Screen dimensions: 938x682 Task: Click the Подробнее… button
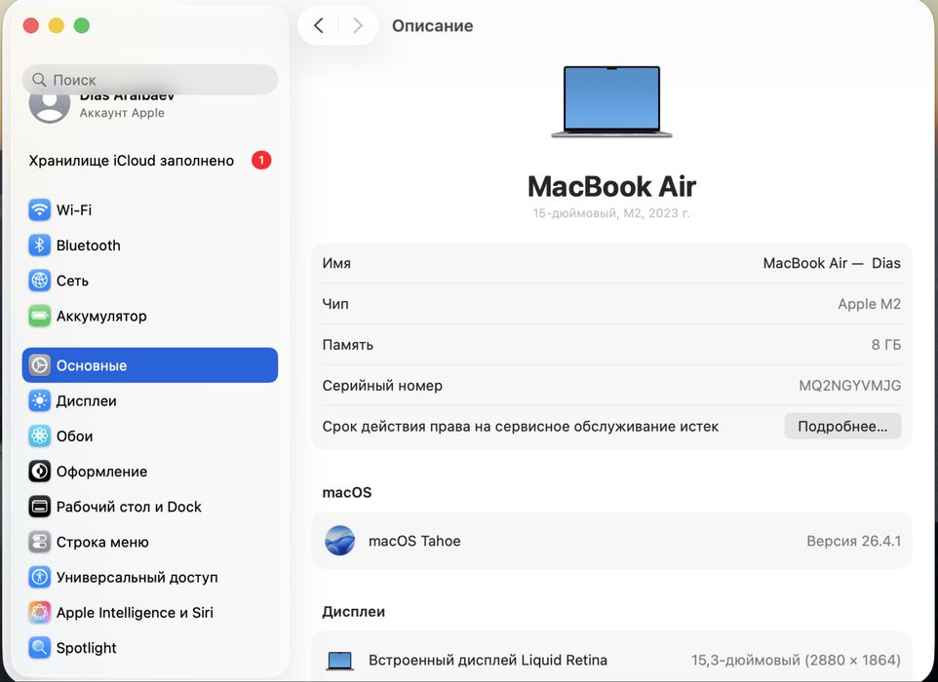842,426
